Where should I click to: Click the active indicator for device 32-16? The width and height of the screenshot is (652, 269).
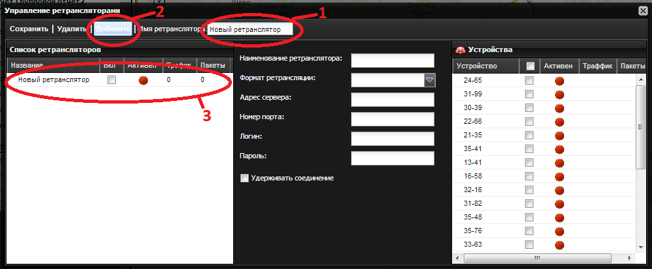pyautogui.click(x=559, y=190)
